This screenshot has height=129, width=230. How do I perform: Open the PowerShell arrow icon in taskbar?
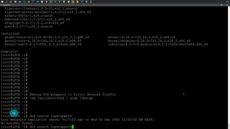tap(82, 2)
